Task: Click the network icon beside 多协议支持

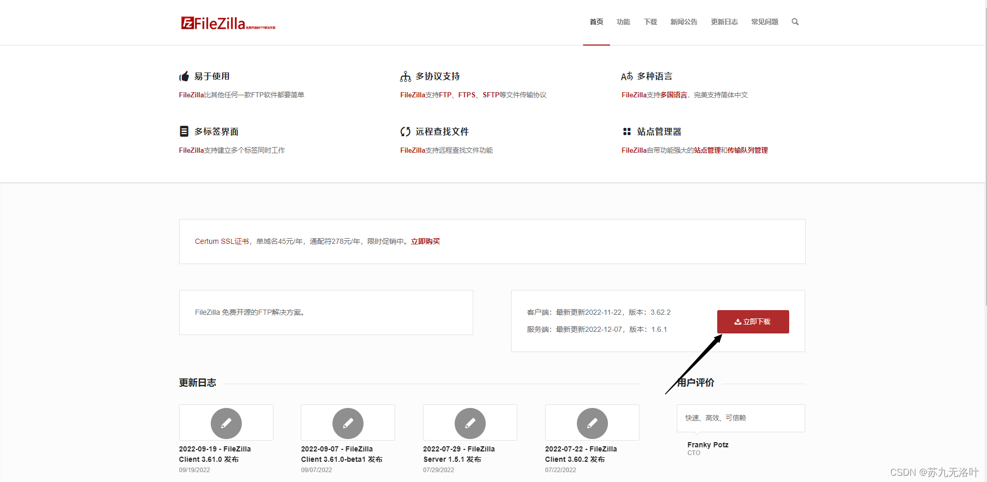Action: pyautogui.click(x=405, y=77)
